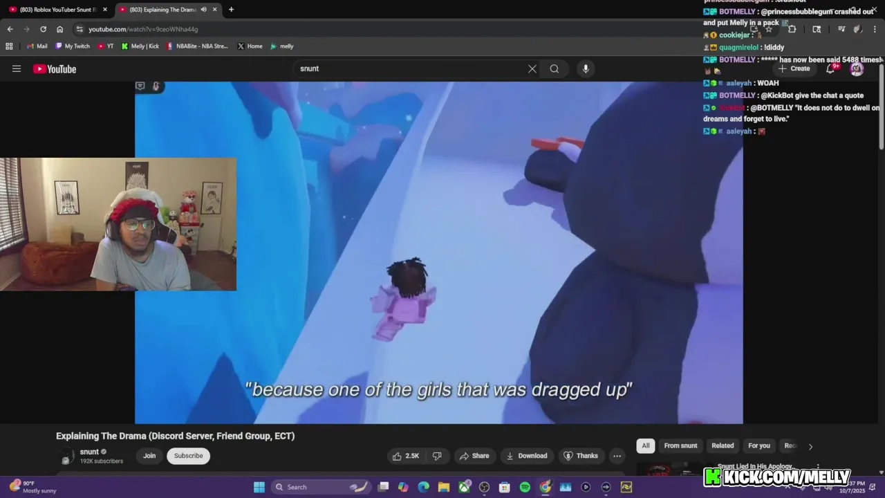885x498 pixels.
Task: Open Microsoft Store from the taskbar
Action: click(505, 487)
